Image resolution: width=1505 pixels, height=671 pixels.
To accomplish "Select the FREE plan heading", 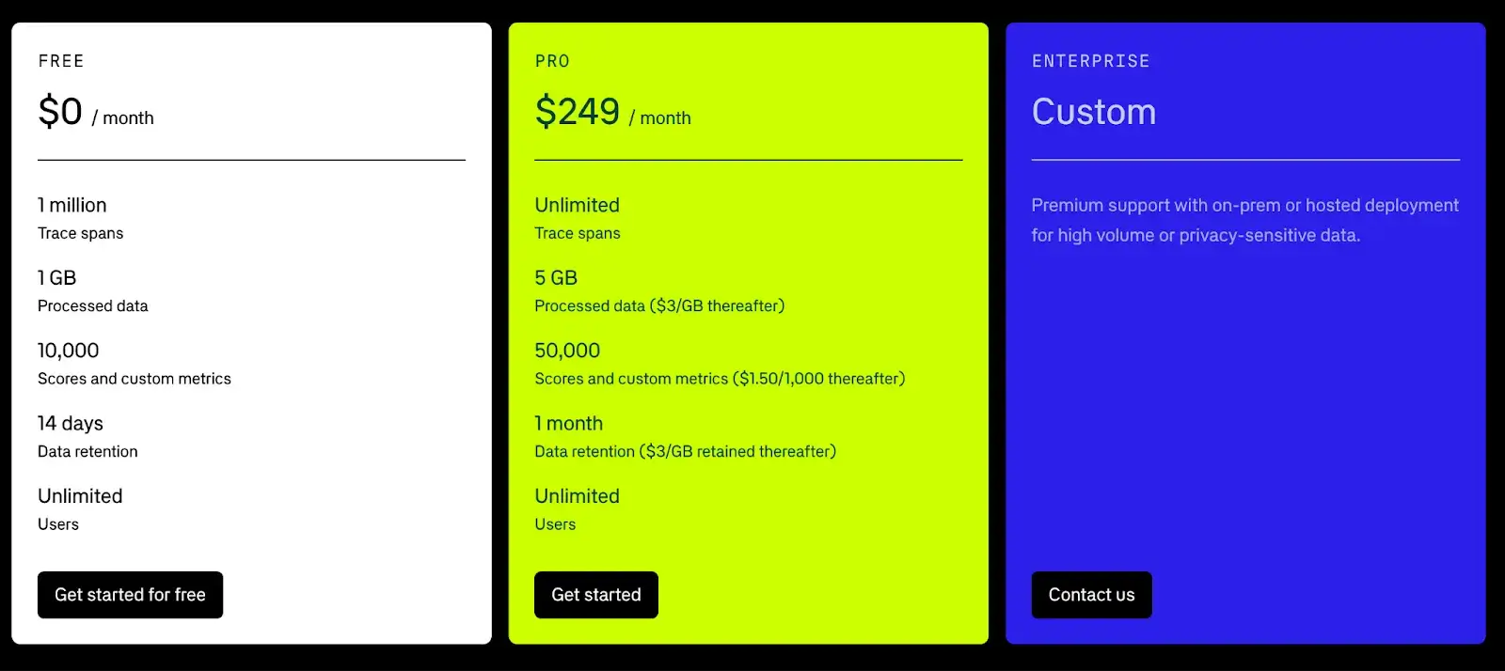I will [61, 61].
